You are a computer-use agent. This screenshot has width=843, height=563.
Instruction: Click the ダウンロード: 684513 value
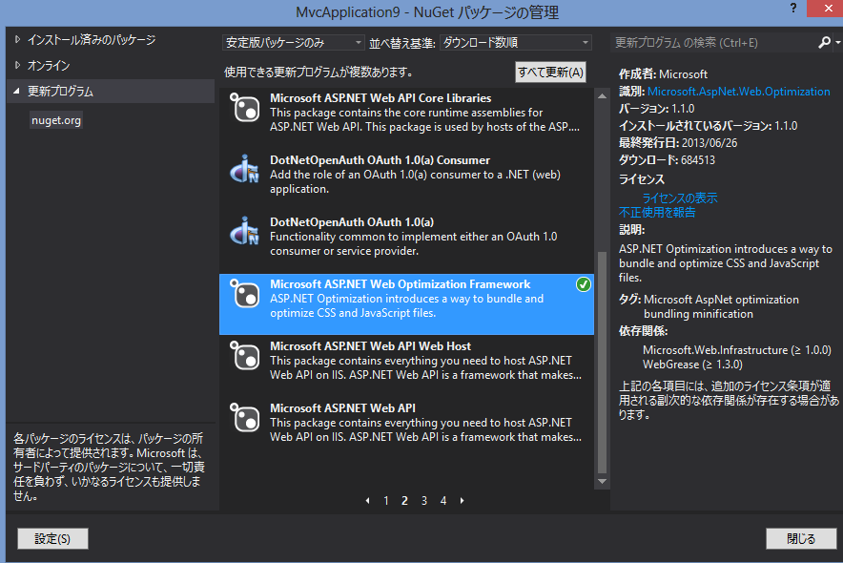tap(668, 159)
